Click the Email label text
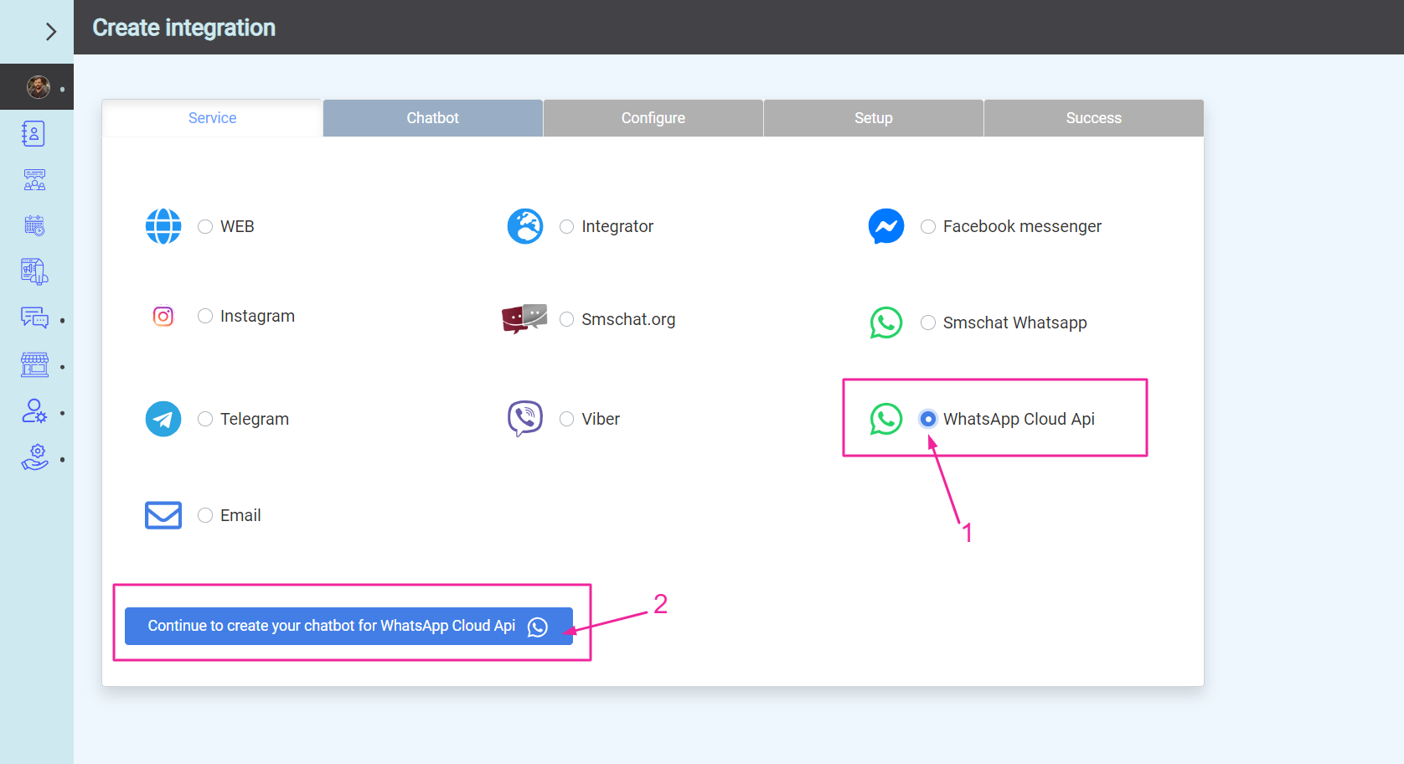Screen dimensions: 1404x764 pyautogui.click(x=240, y=515)
